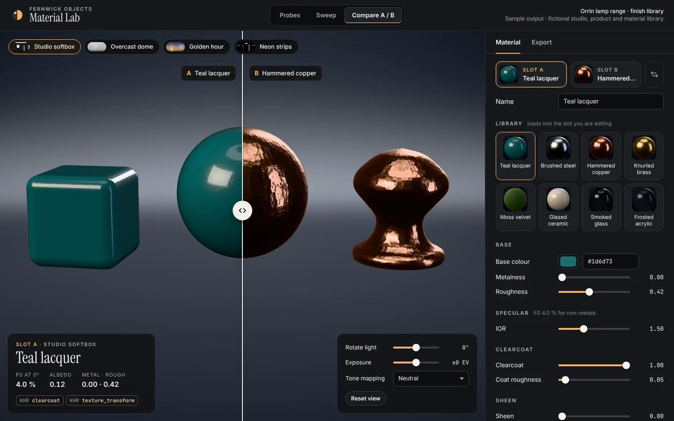Adjust the Clearcoat slider
674x421 pixels.
click(594, 365)
